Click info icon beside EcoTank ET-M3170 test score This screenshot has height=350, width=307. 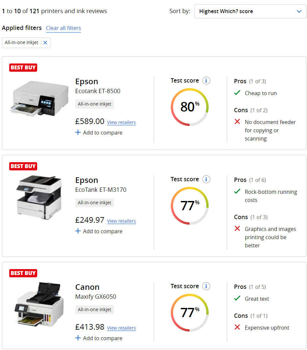point(206,179)
